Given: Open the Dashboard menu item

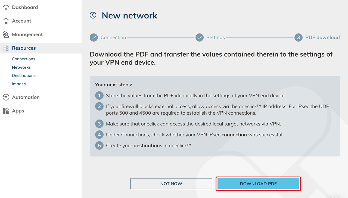Looking at the screenshot, I should [25, 7].
